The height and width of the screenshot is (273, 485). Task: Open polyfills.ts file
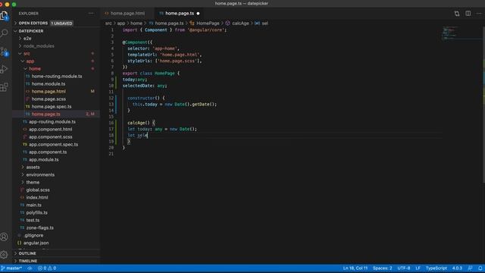pyautogui.click(x=37, y=212)
